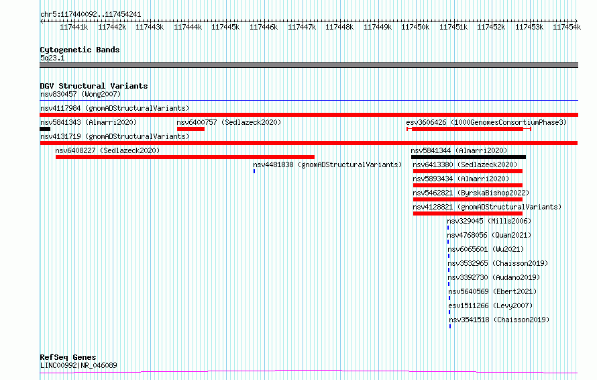Click the 117447k ruler tick label
597x380 pixels.
(302, 27)
